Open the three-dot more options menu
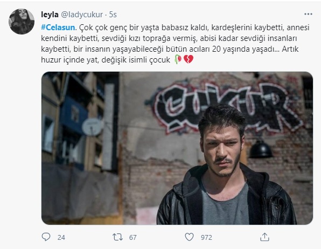This screenshot has height=249, width=321. [x=308, y=14]
